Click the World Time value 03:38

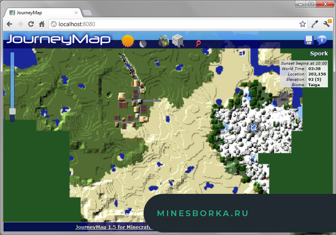[x=314, y=68]
